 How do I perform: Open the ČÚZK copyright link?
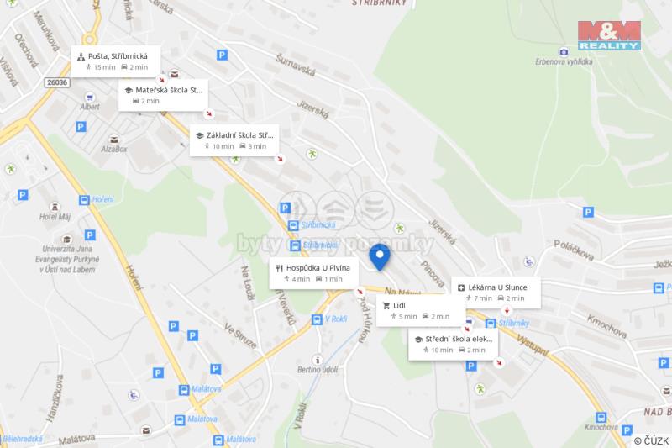point(652,440)
